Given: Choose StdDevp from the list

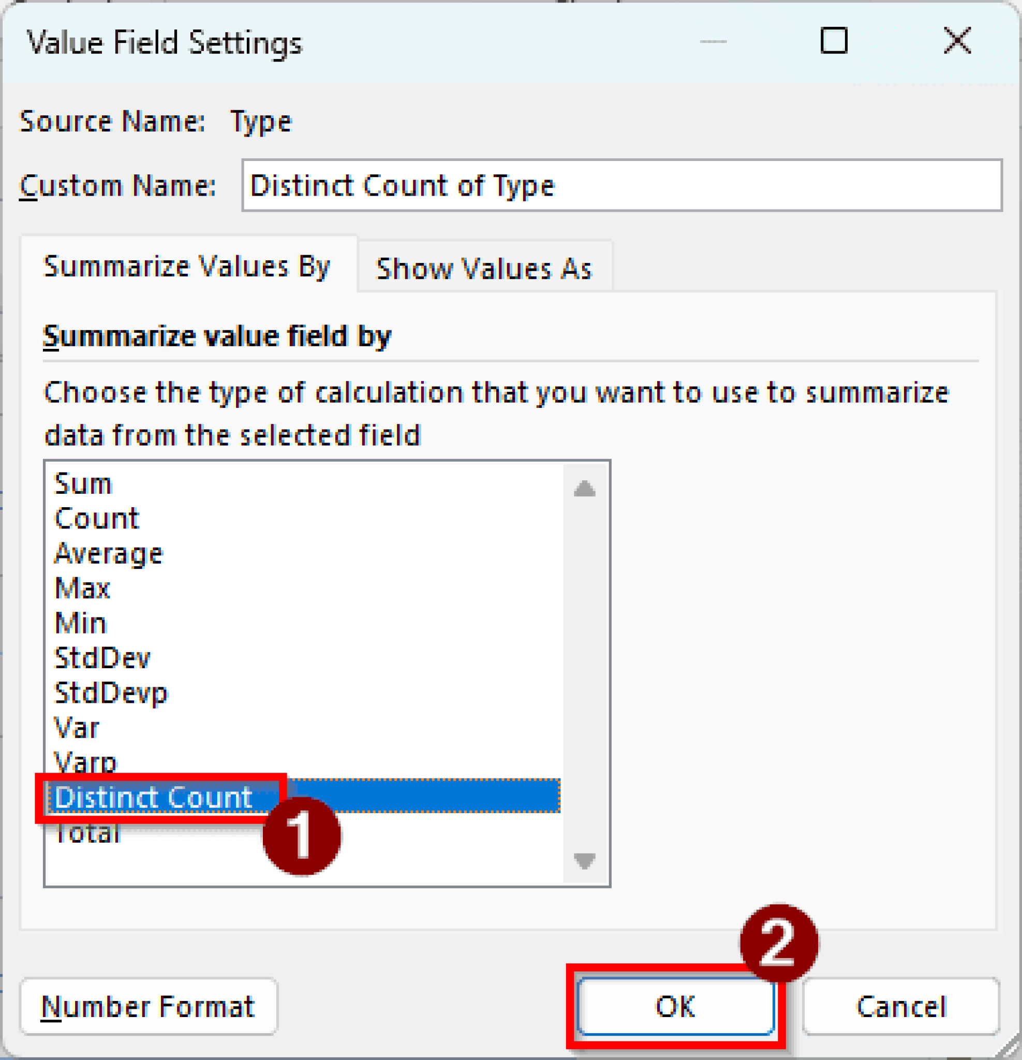Looking at the screenshot, I should pyautogui.click(x=111, y=693).
